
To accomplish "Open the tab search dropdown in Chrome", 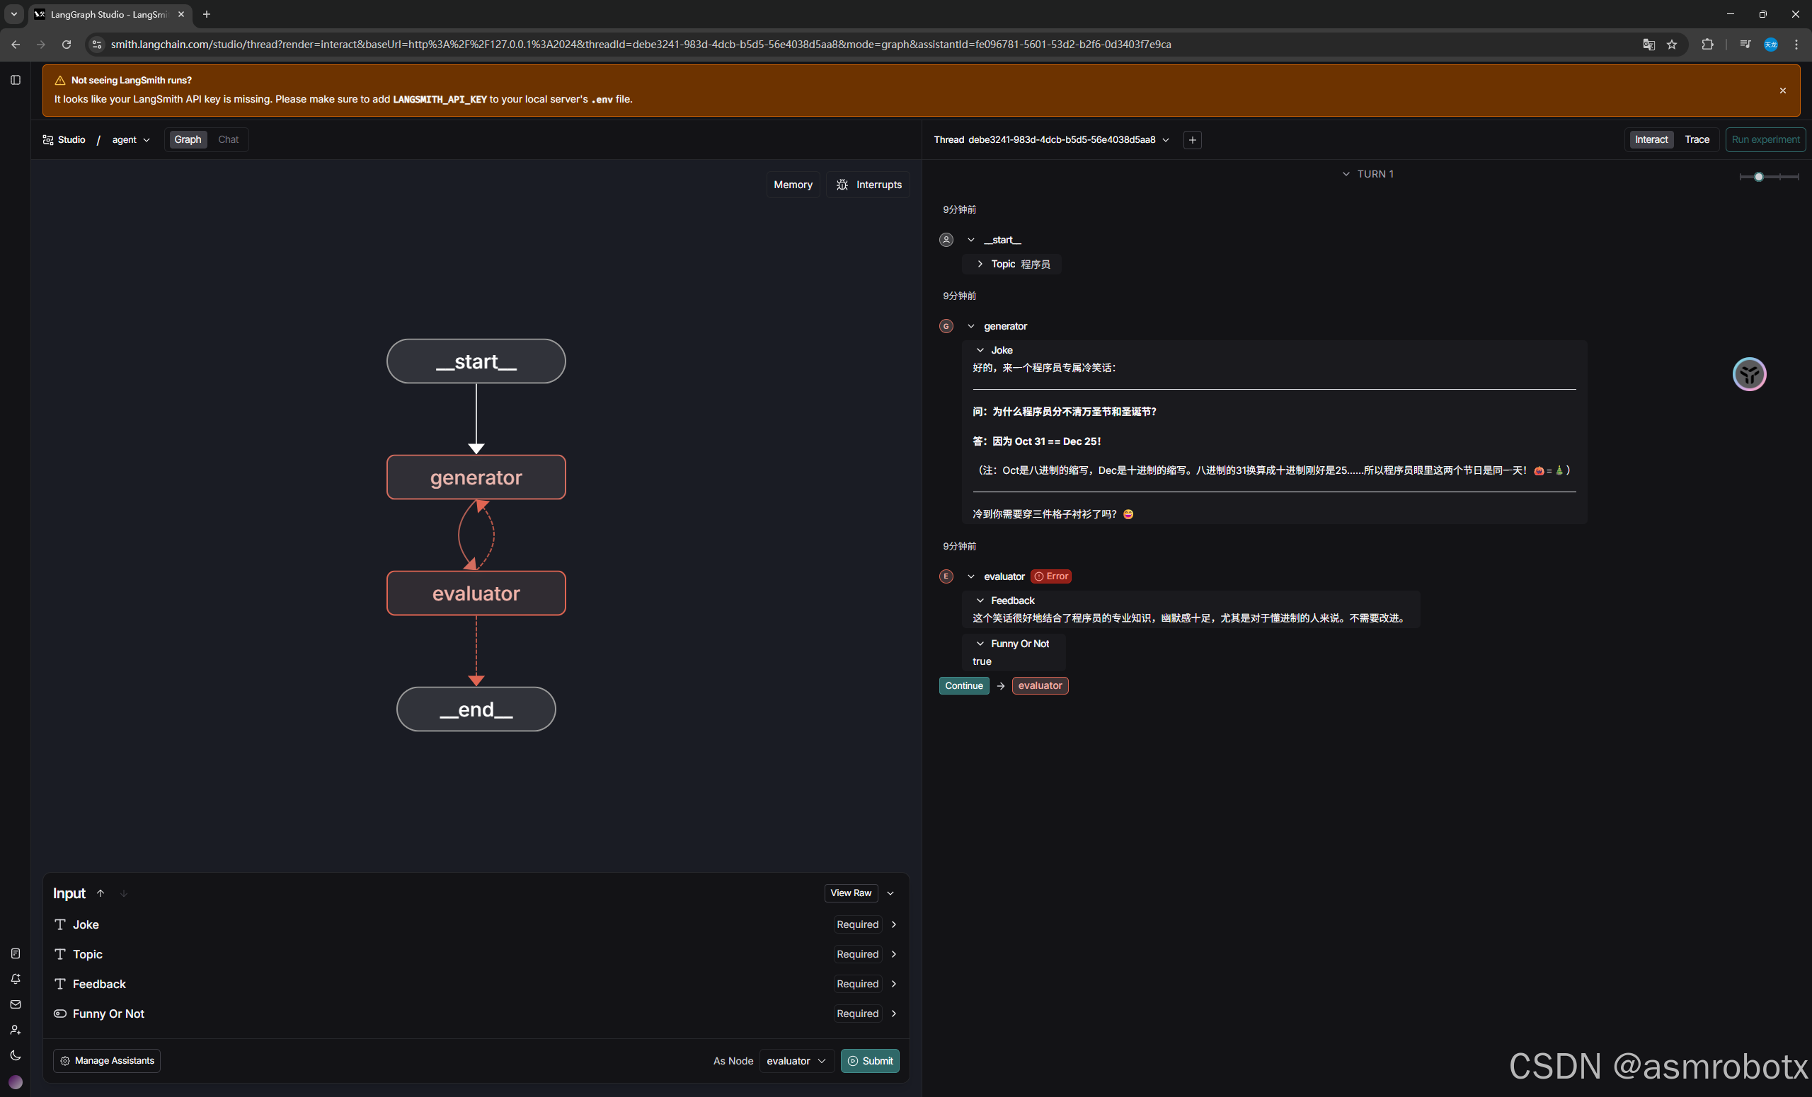I will 13,14.
